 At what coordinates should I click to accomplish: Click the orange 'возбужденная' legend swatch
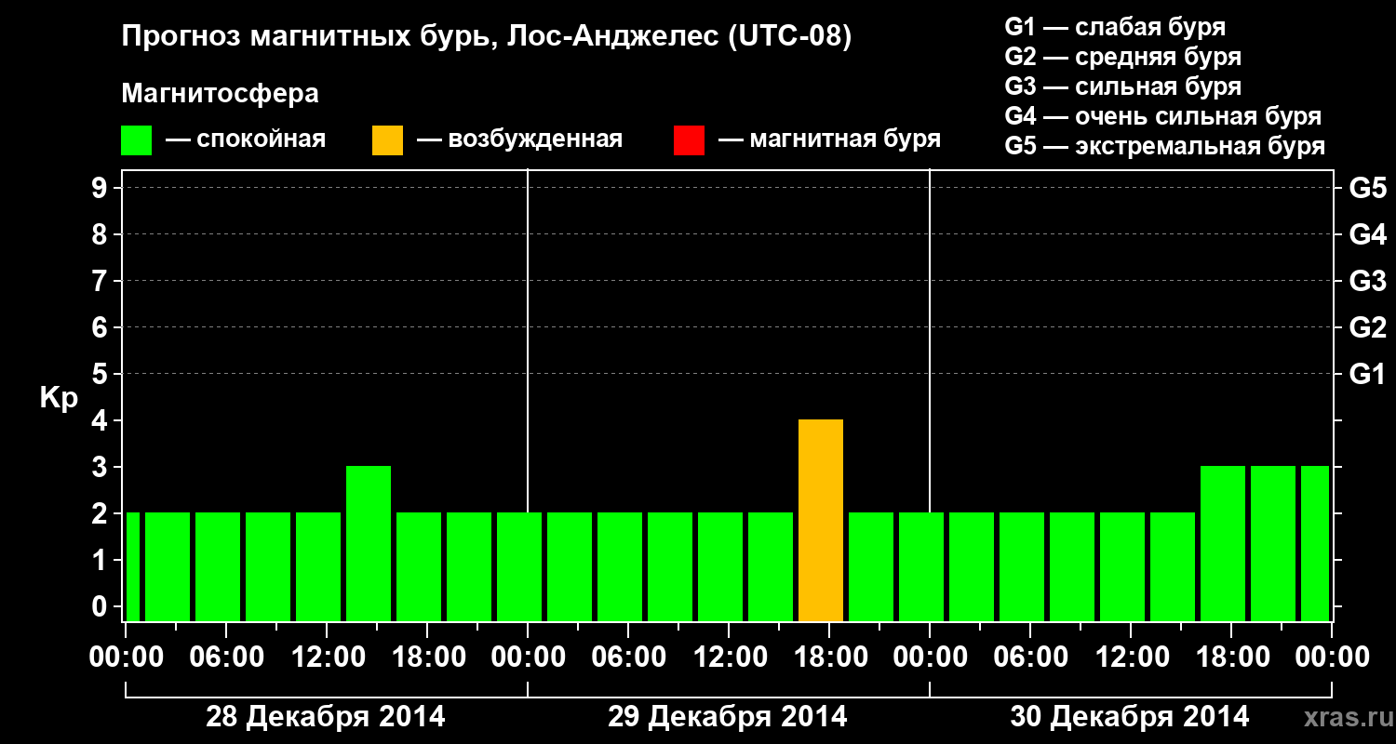pyautogui.click(x=387, y=140)
